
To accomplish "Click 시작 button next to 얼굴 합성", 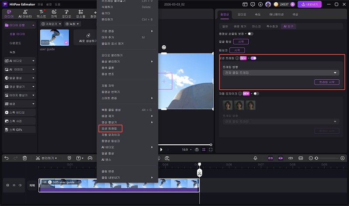I will (241, 41).
